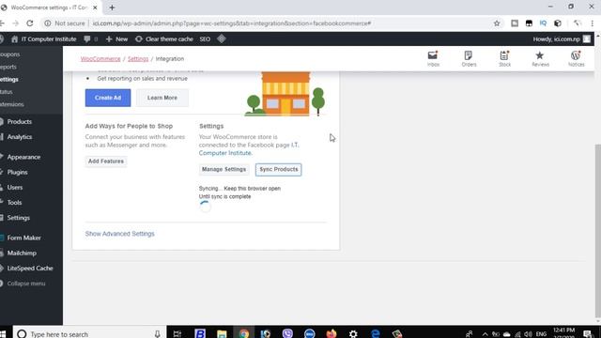Collapse the sidebar with Collapse menu

pyautogui.click(x=25, y=284)
